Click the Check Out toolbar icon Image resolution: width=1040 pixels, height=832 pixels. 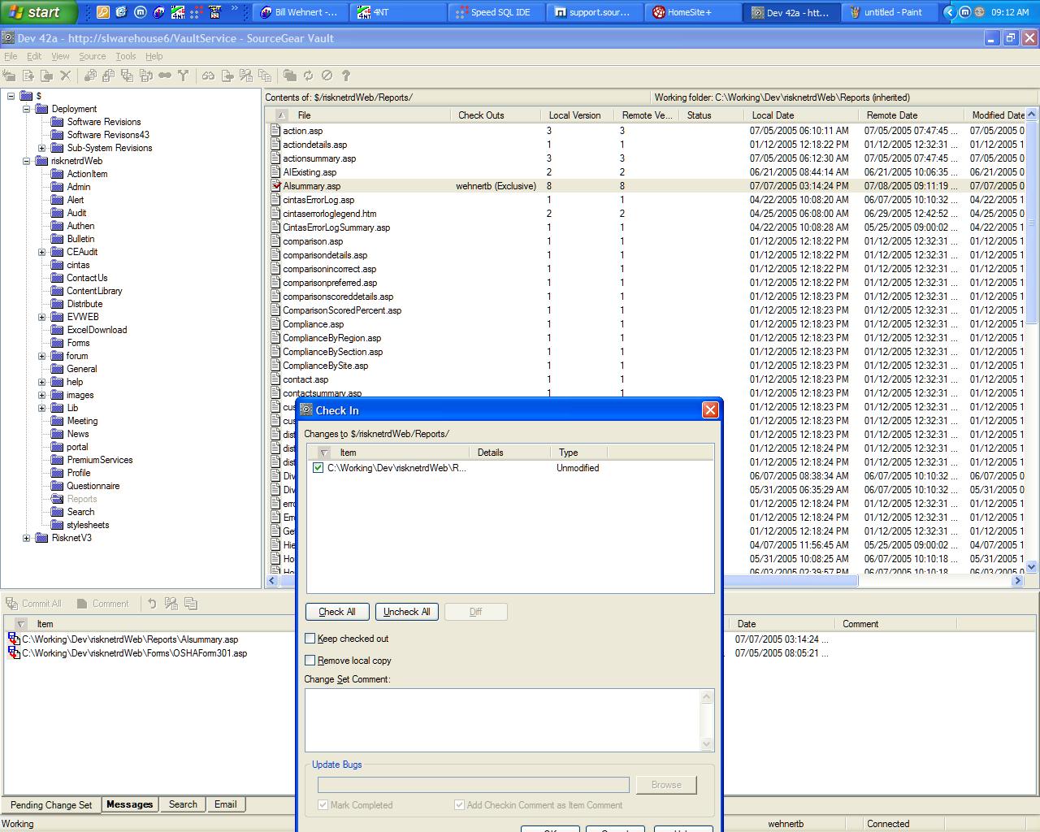click(109, 76)
